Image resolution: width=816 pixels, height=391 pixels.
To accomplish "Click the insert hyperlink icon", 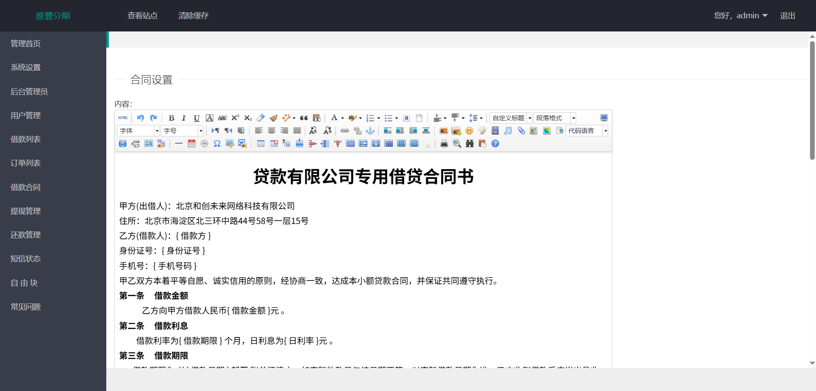I will pyautogui.click(x=345, y=131).
